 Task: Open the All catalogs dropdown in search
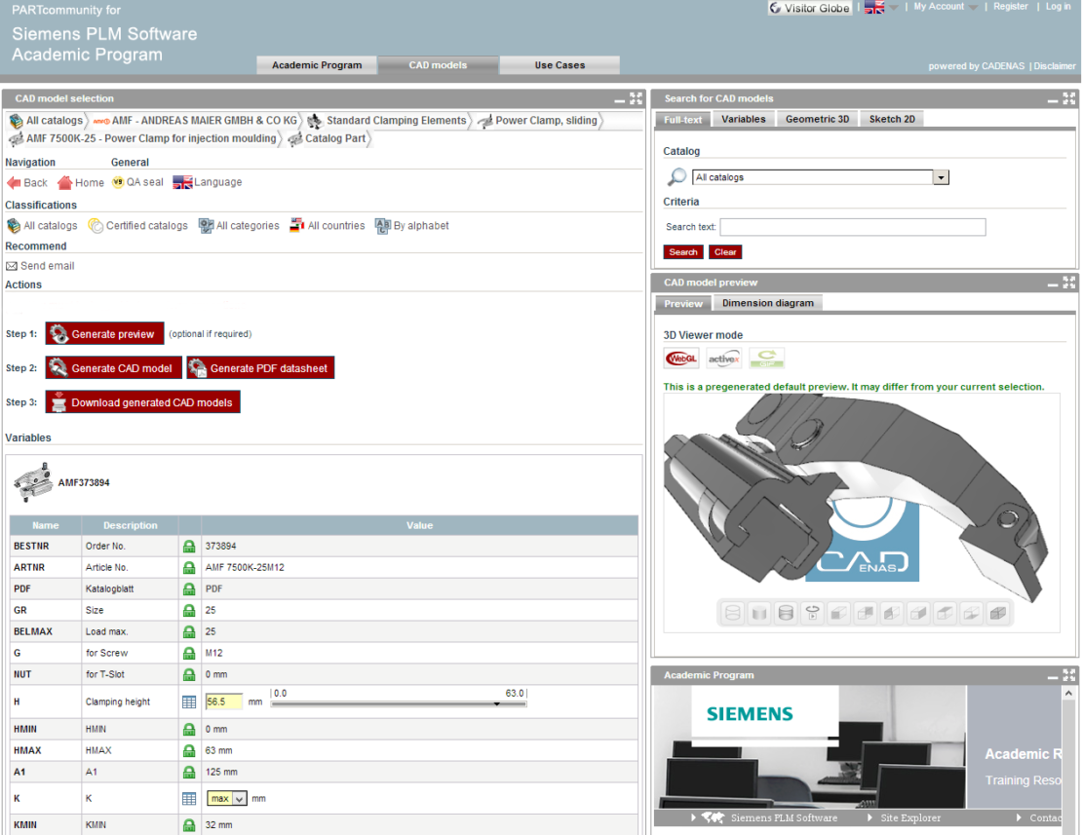941,176
